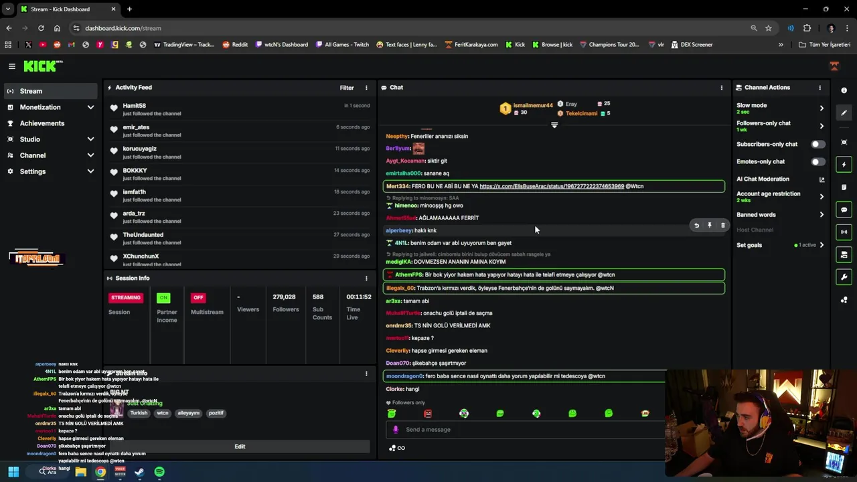Open the new browser tab button

click(129, 9)
